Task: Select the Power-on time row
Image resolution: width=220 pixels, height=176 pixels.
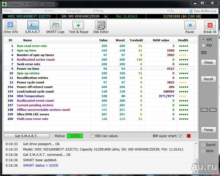Action: [99, 69]
